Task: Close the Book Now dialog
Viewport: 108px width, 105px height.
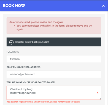Action: coord(103,6)
